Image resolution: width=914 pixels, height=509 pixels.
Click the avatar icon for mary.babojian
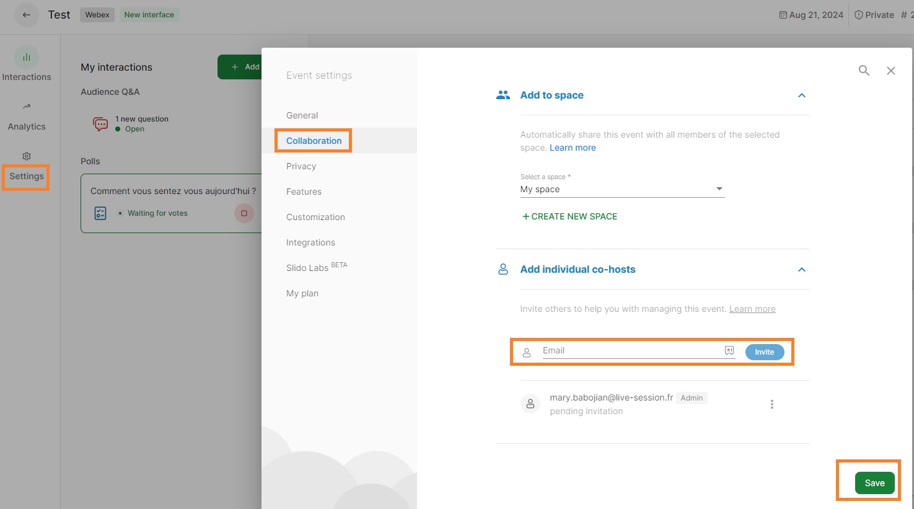click(x=530, y=404)
